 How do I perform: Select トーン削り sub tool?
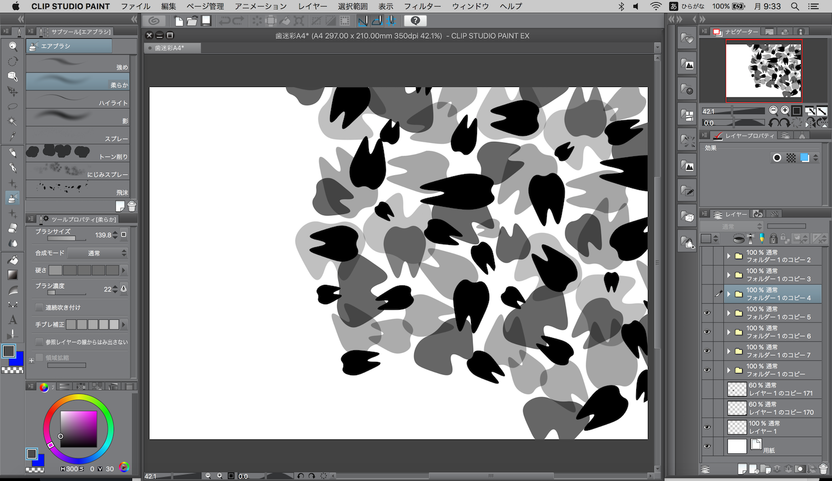(78, 152)
